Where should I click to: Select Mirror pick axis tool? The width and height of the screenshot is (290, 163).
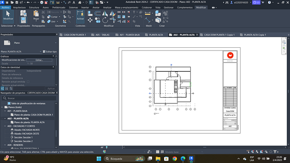click(x=105, y=13)
